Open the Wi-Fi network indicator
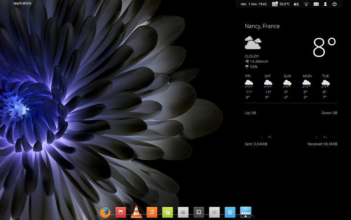 tap(306, 4)
